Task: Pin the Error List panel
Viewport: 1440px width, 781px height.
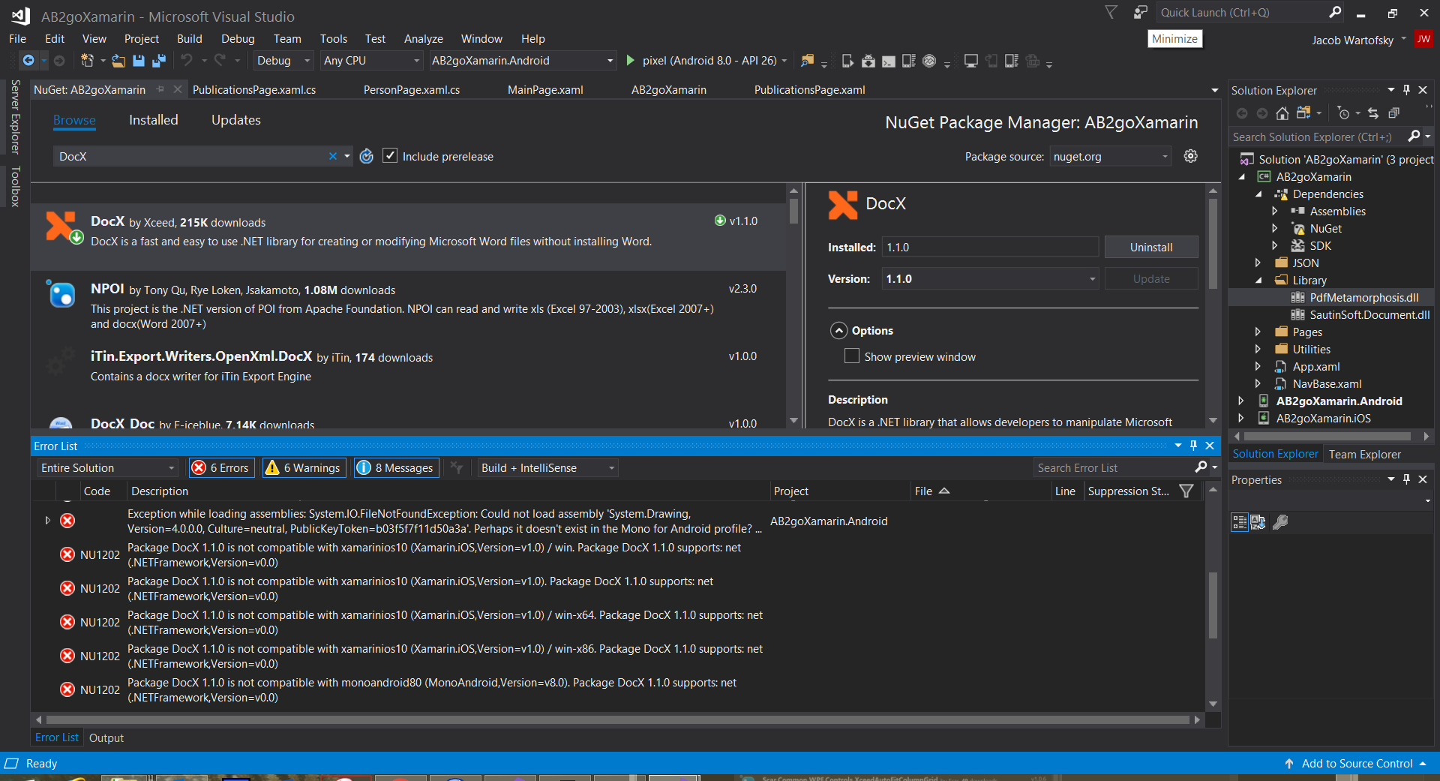Action: 1194,446
